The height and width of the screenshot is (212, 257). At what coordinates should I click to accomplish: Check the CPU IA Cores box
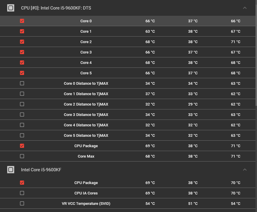22,193
